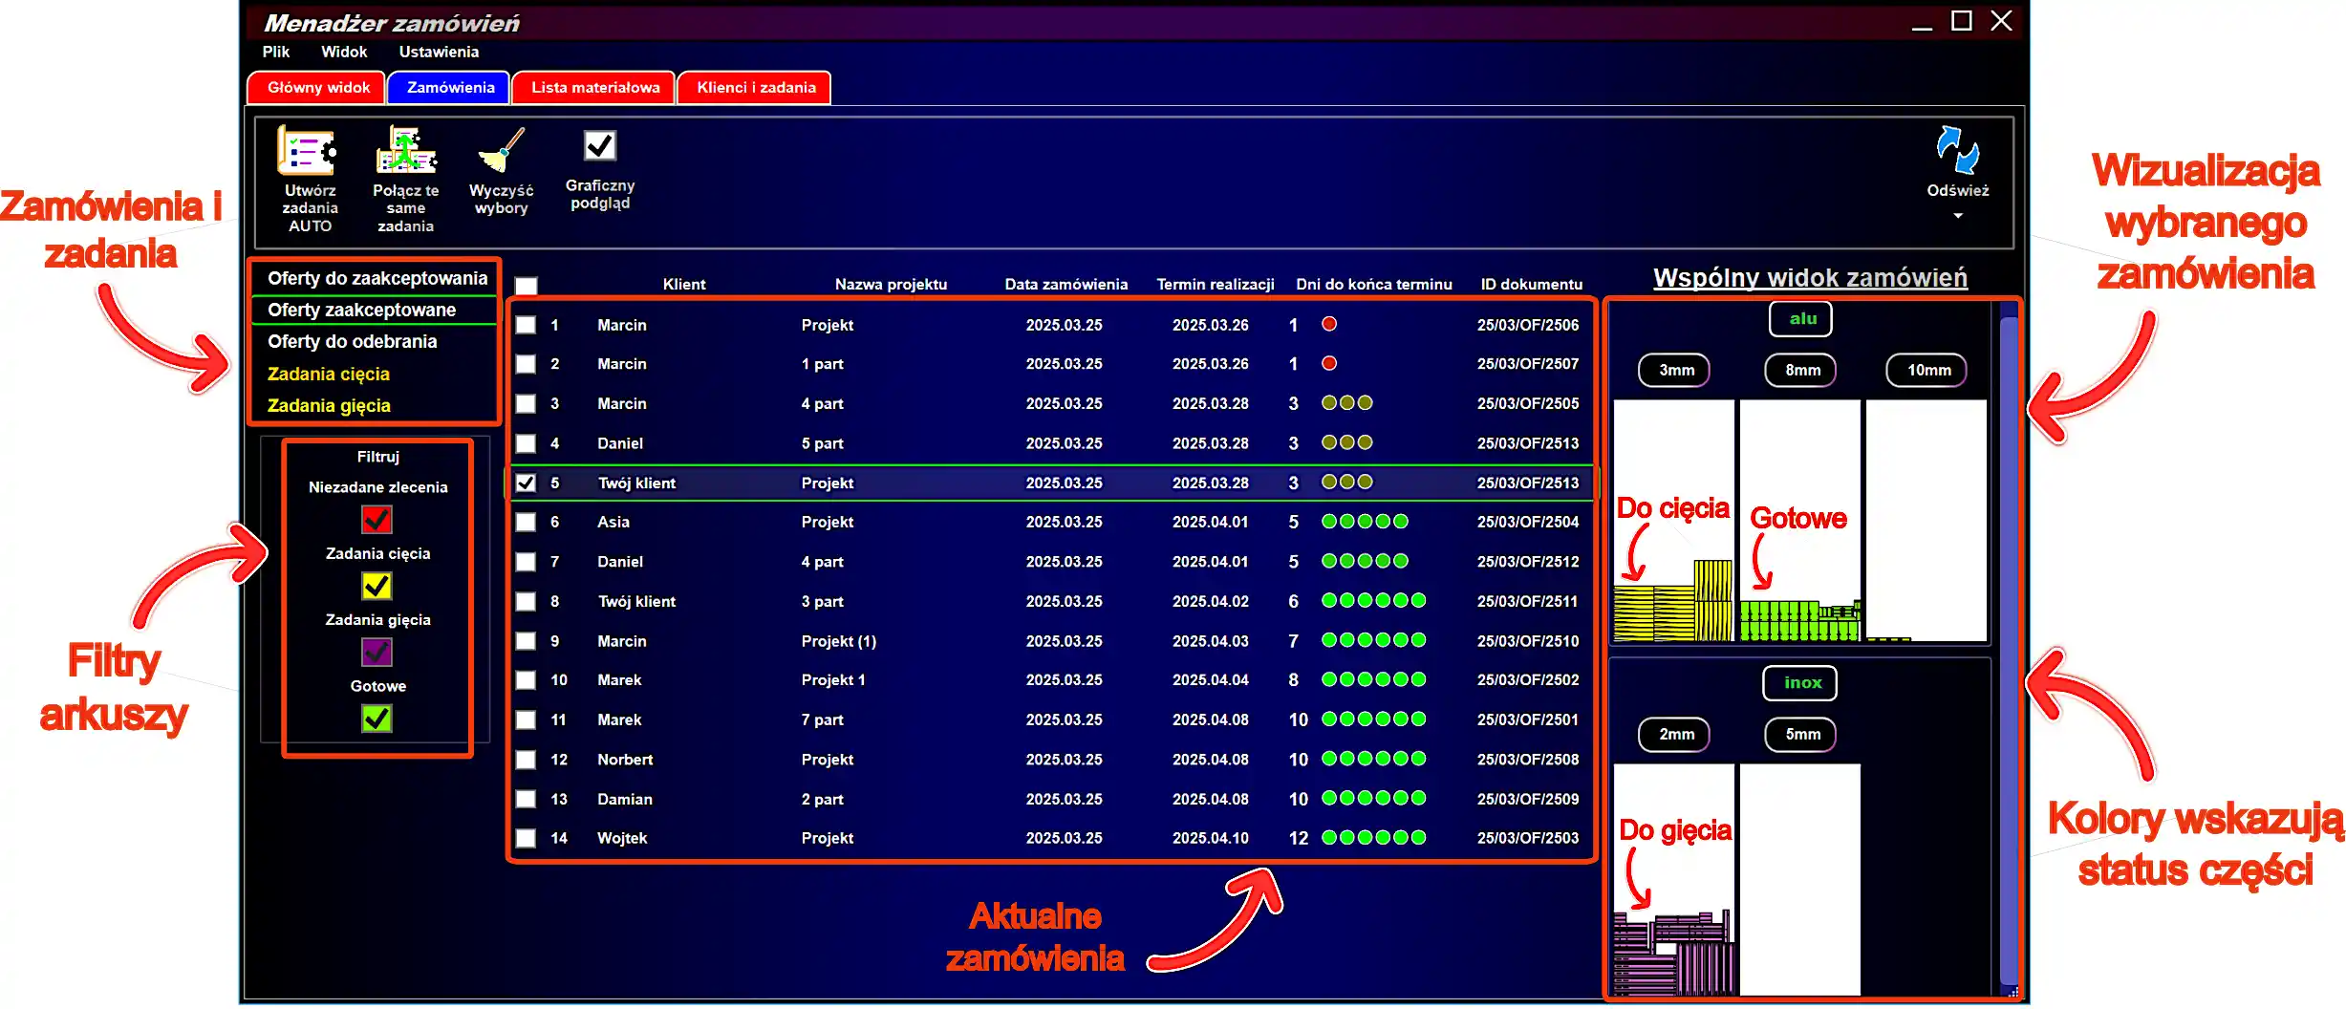Open the Widok menu
The image size is (2346, 1009).
pos(343,52)
